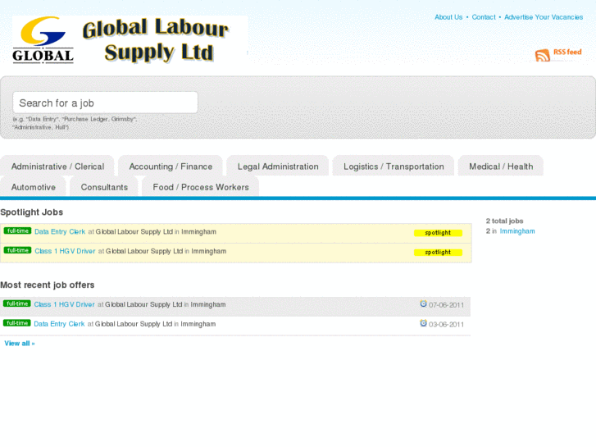Click the search example hint text

tap(75, 123)
